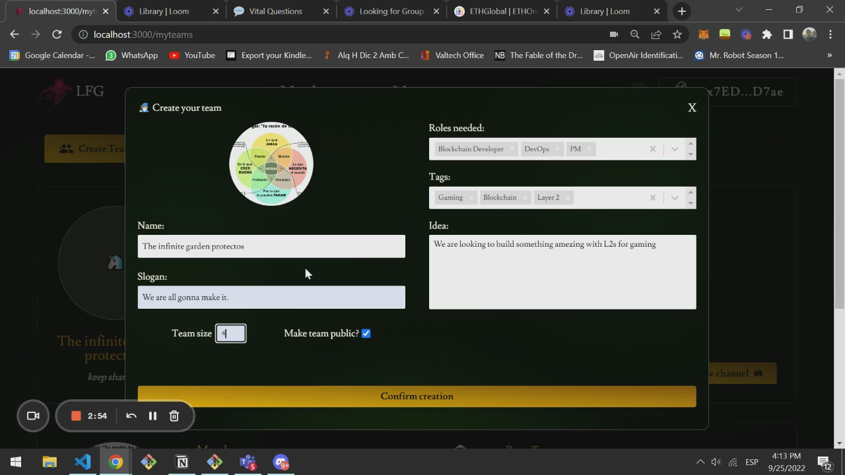Share this page from the address bar

click(x=656, y=34)
